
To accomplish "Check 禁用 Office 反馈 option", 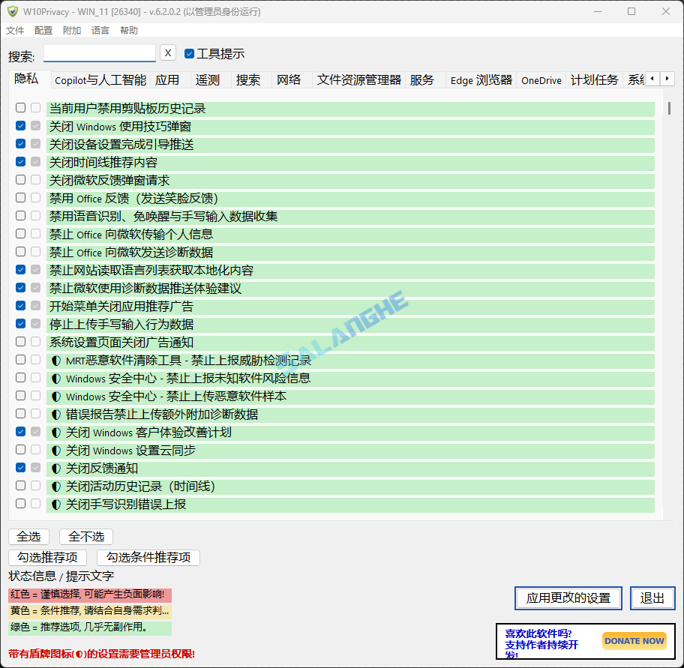I will point(20,197).
